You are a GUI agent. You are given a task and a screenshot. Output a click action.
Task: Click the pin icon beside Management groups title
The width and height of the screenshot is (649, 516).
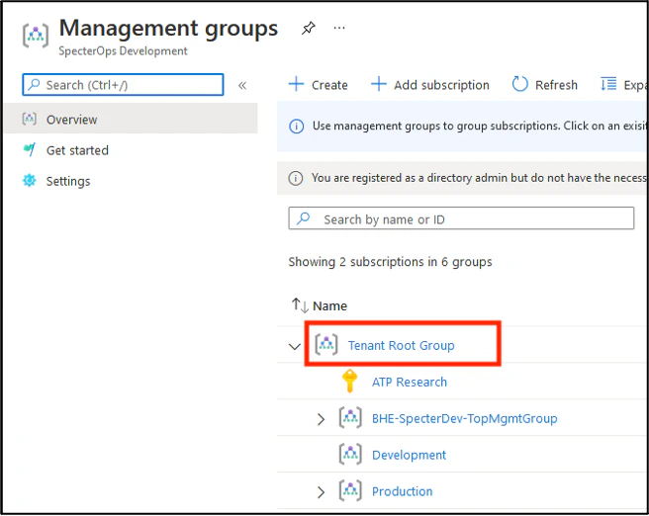pyautogui.click(x=308, y=30)
